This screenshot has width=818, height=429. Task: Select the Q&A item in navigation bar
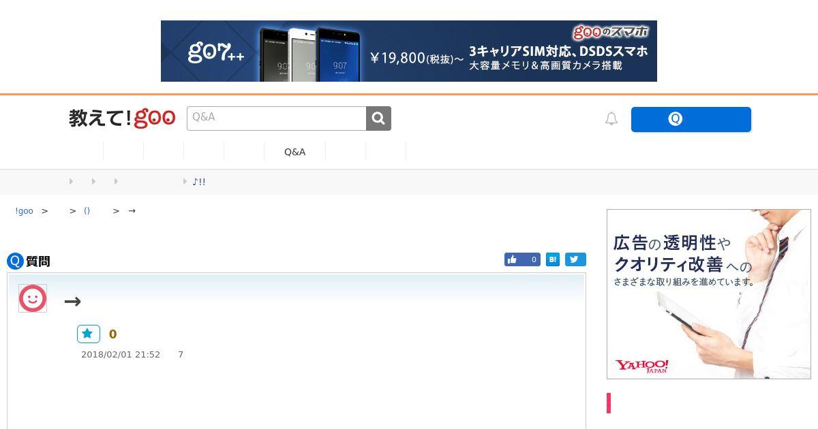coord(294,152)
